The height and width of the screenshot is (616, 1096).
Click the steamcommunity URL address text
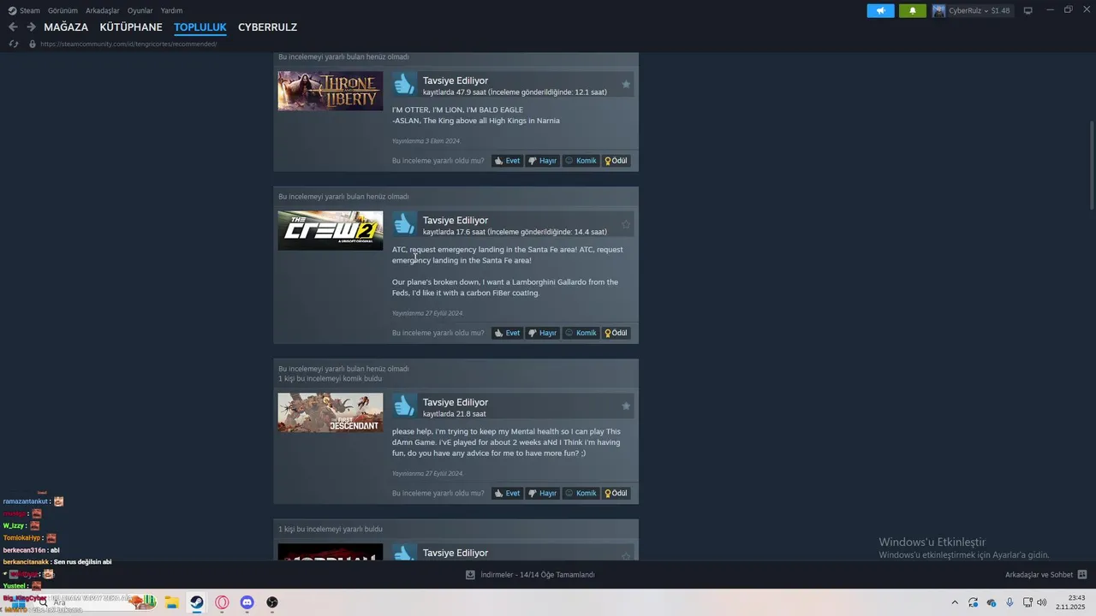click(x=128, y=44)
